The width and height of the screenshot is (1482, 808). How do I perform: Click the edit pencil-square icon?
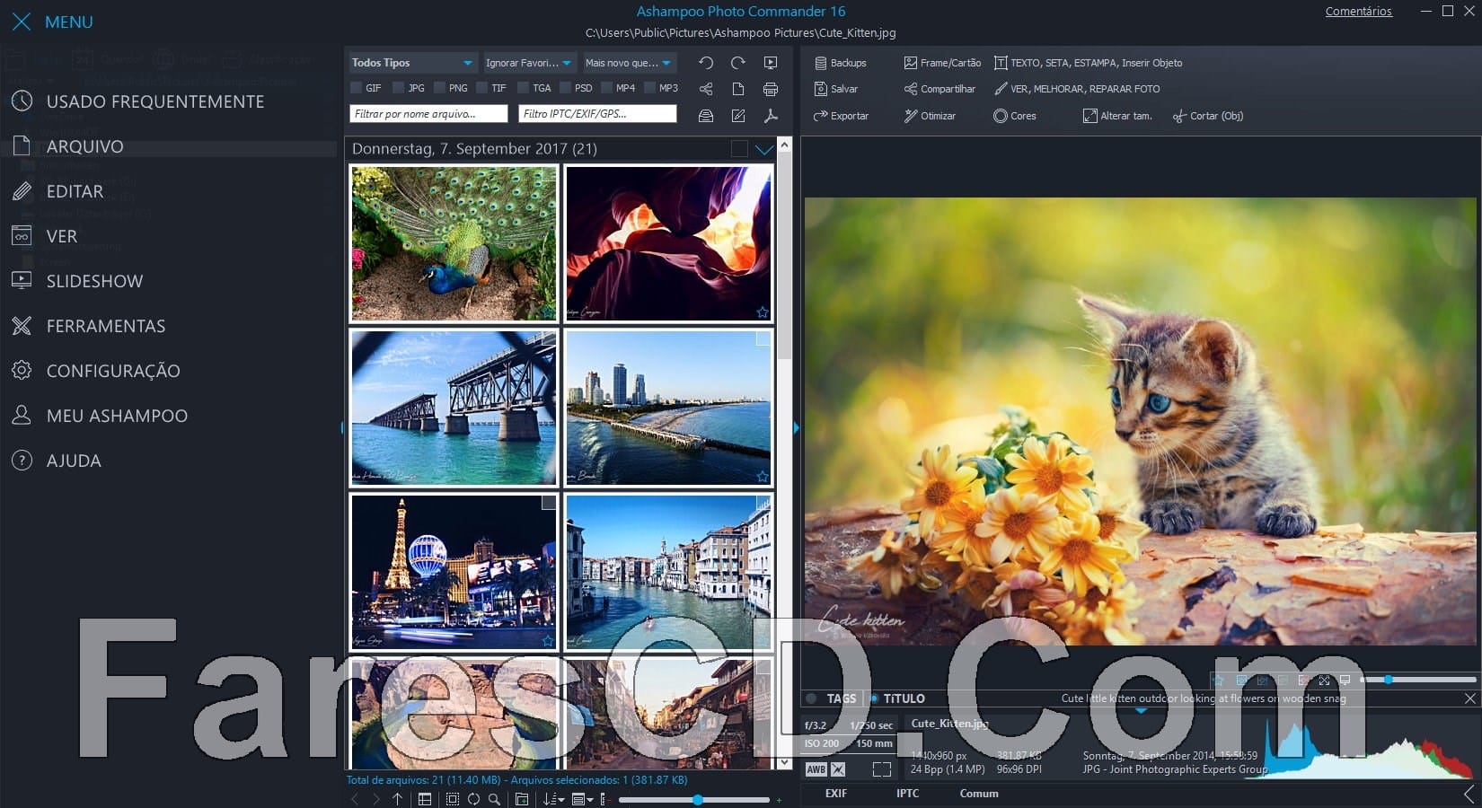coord(738,116)
